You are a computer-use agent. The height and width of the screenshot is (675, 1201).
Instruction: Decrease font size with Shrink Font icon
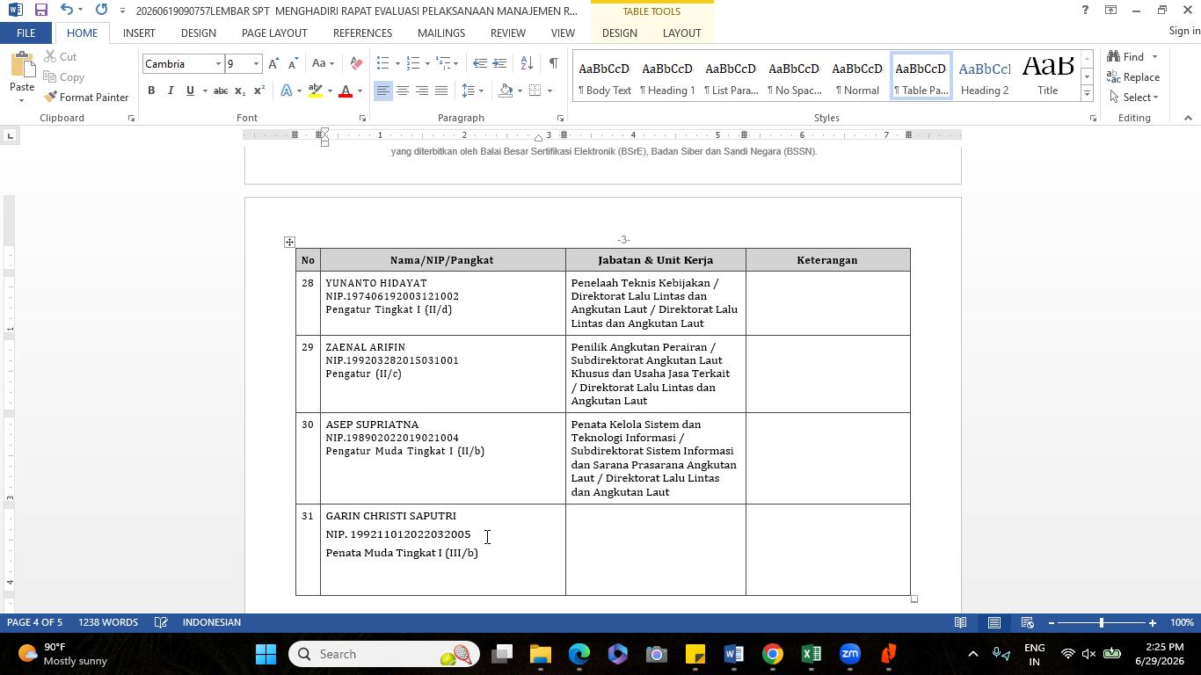click(294, 64)
